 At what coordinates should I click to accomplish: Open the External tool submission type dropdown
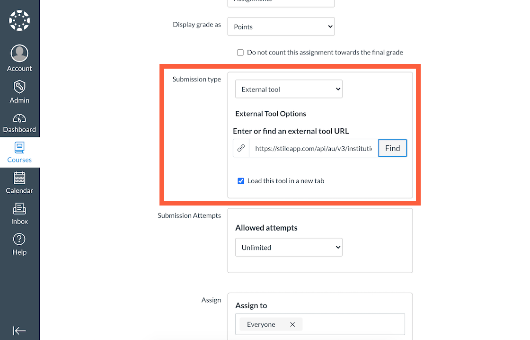point(289,89)
